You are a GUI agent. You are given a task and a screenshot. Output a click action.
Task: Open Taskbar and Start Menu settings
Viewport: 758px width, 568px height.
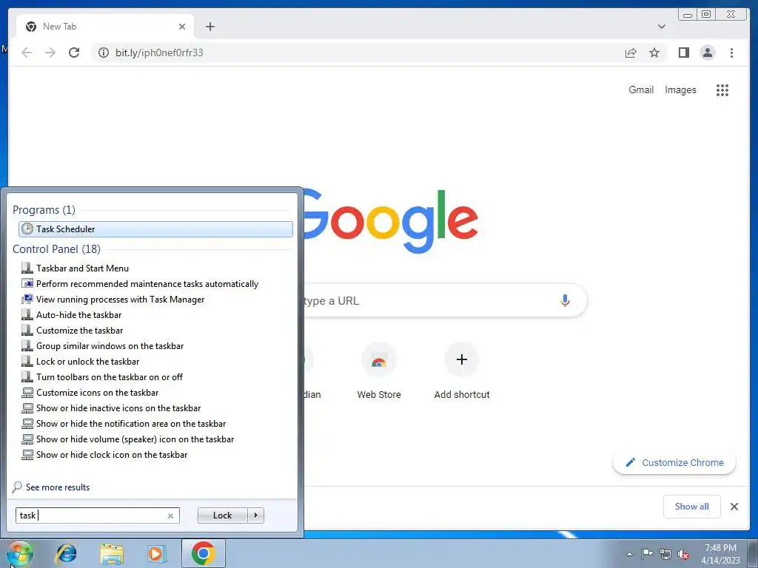(82, 268)
